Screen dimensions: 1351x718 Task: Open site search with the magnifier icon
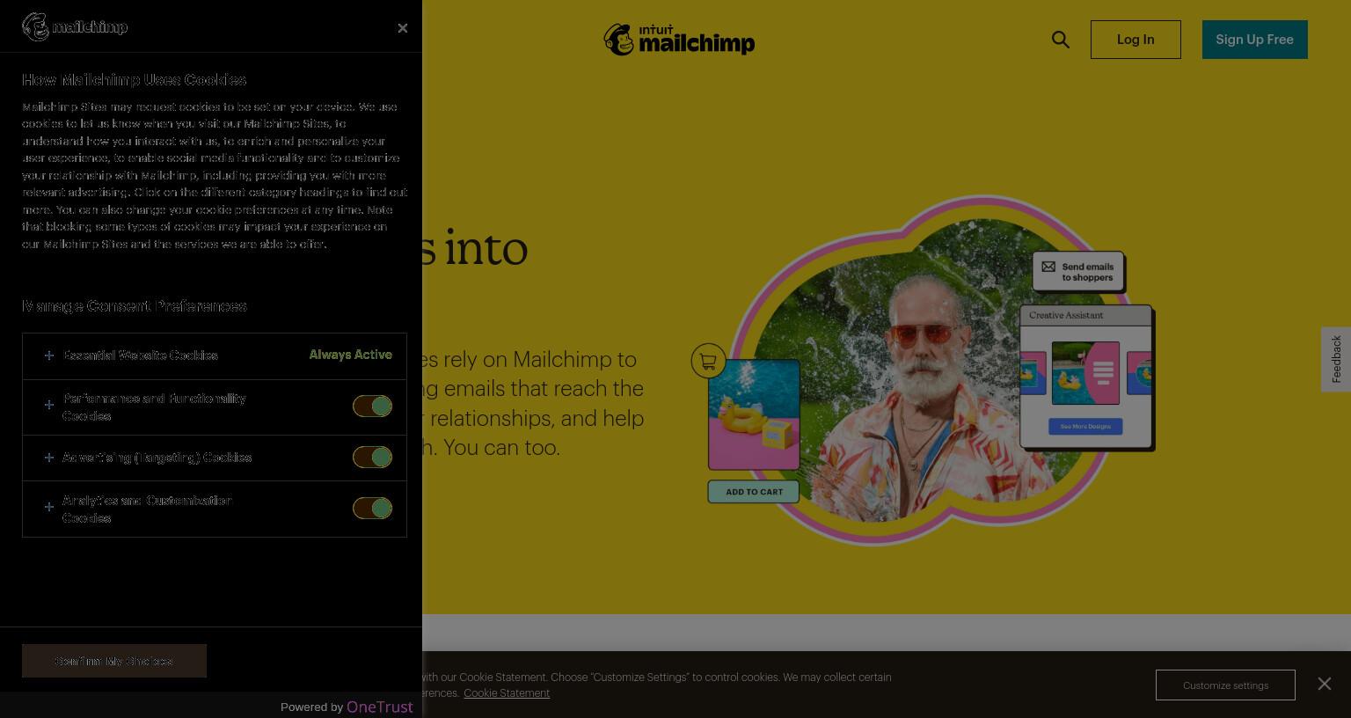point(1061,40)
